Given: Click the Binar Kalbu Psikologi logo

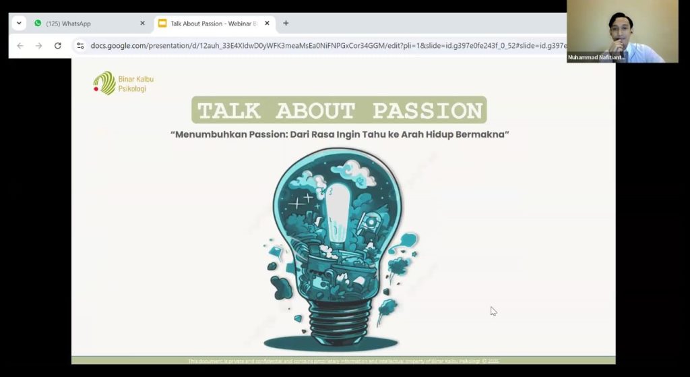Looking at the screenshot, I should point(123,83).
